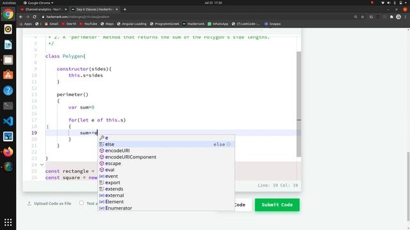Choose 'external' from suggestions
Viewport: 410px width, 230px height.
tap(166, 195)
